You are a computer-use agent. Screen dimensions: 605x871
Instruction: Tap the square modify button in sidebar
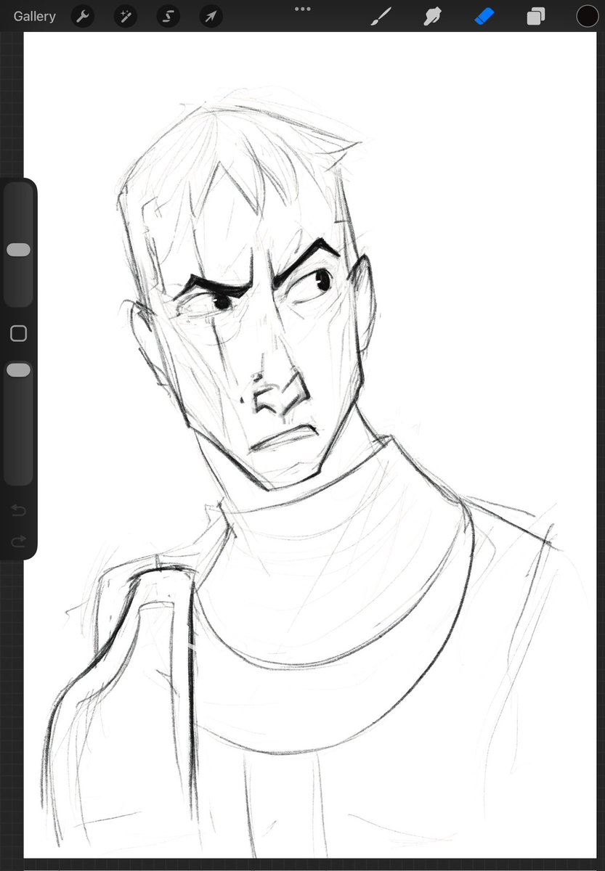[18, 333]
